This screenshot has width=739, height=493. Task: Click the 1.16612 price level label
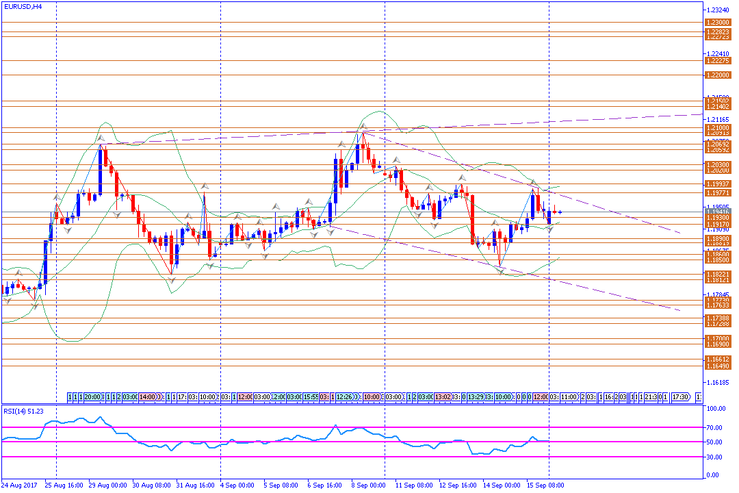tap(718, 359)
